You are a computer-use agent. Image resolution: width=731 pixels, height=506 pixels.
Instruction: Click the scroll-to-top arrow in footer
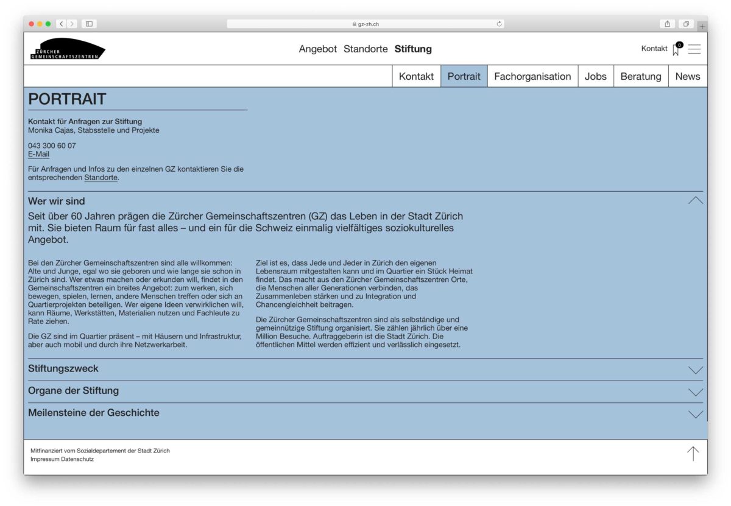pyautogui.click(x=693, y=454)
